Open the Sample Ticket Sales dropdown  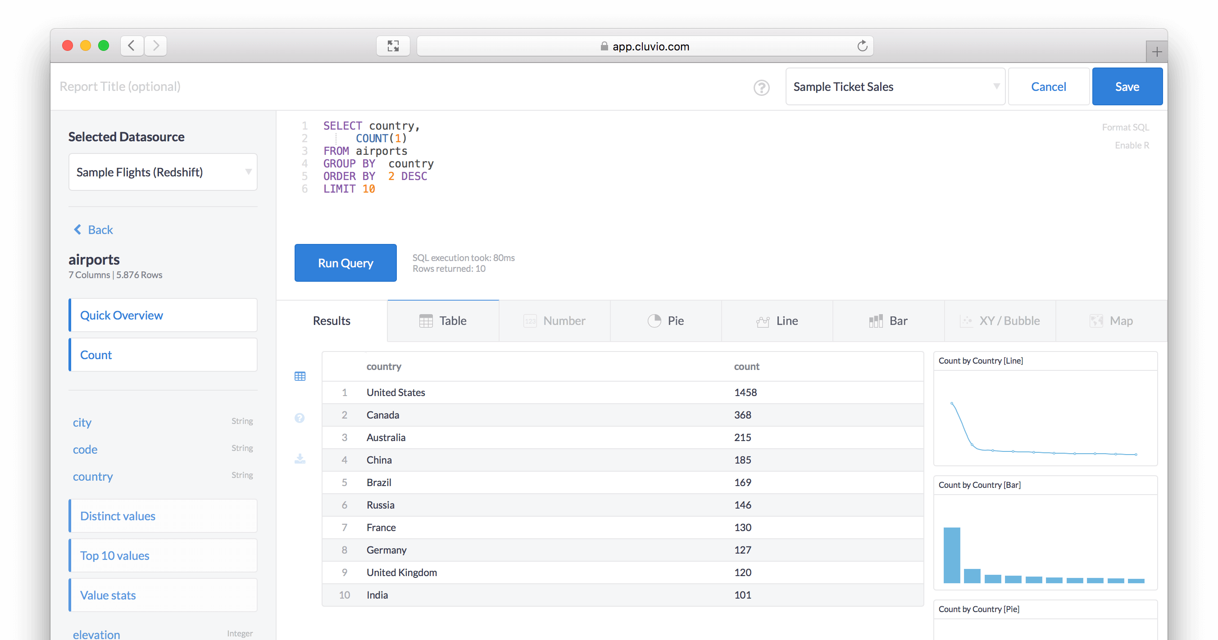tap(895, 87)
